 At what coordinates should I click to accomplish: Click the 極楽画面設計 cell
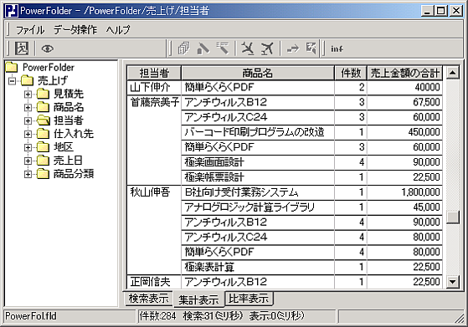[x=258, y=162]
